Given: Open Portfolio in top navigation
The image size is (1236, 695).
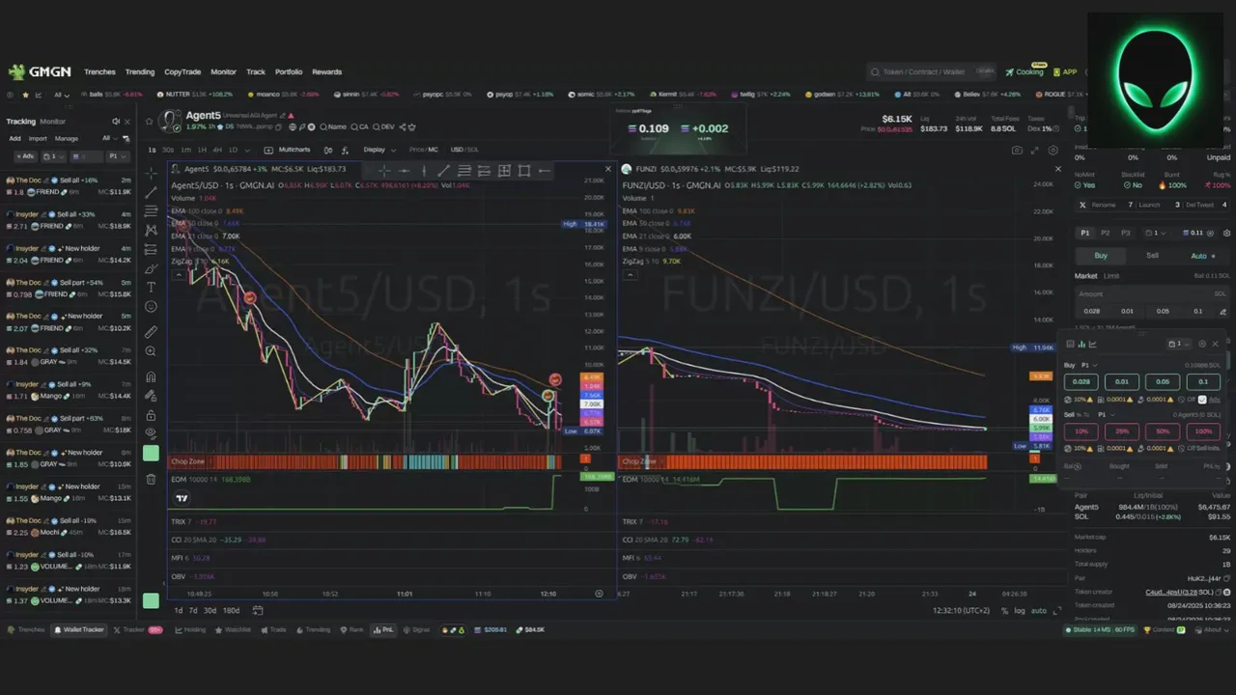Looking at the screenshot, I should point(289,71).
